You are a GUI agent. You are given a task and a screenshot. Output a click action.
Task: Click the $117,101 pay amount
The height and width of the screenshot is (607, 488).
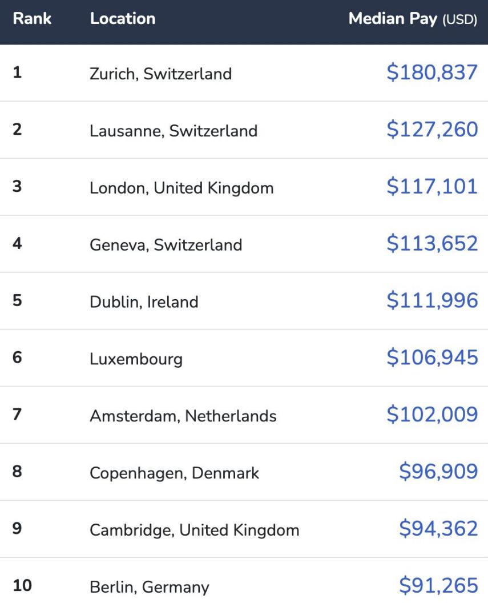pos(432,186)
